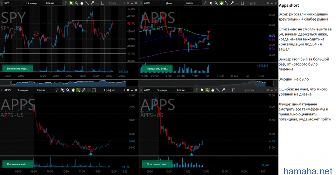
Task: Pick the trend line tool in SPY chart
Action: coord(87,3)
